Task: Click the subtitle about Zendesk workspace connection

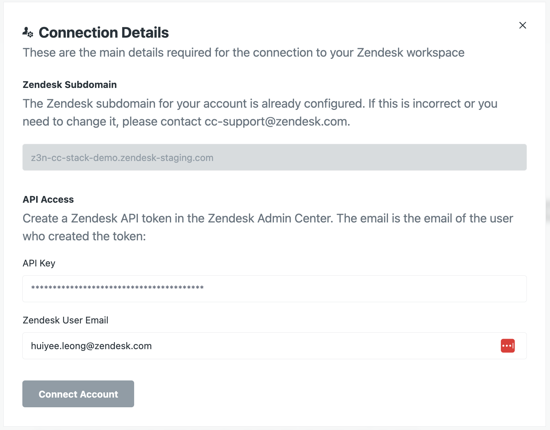Action: pyautogui.click(x=243, y=53)
